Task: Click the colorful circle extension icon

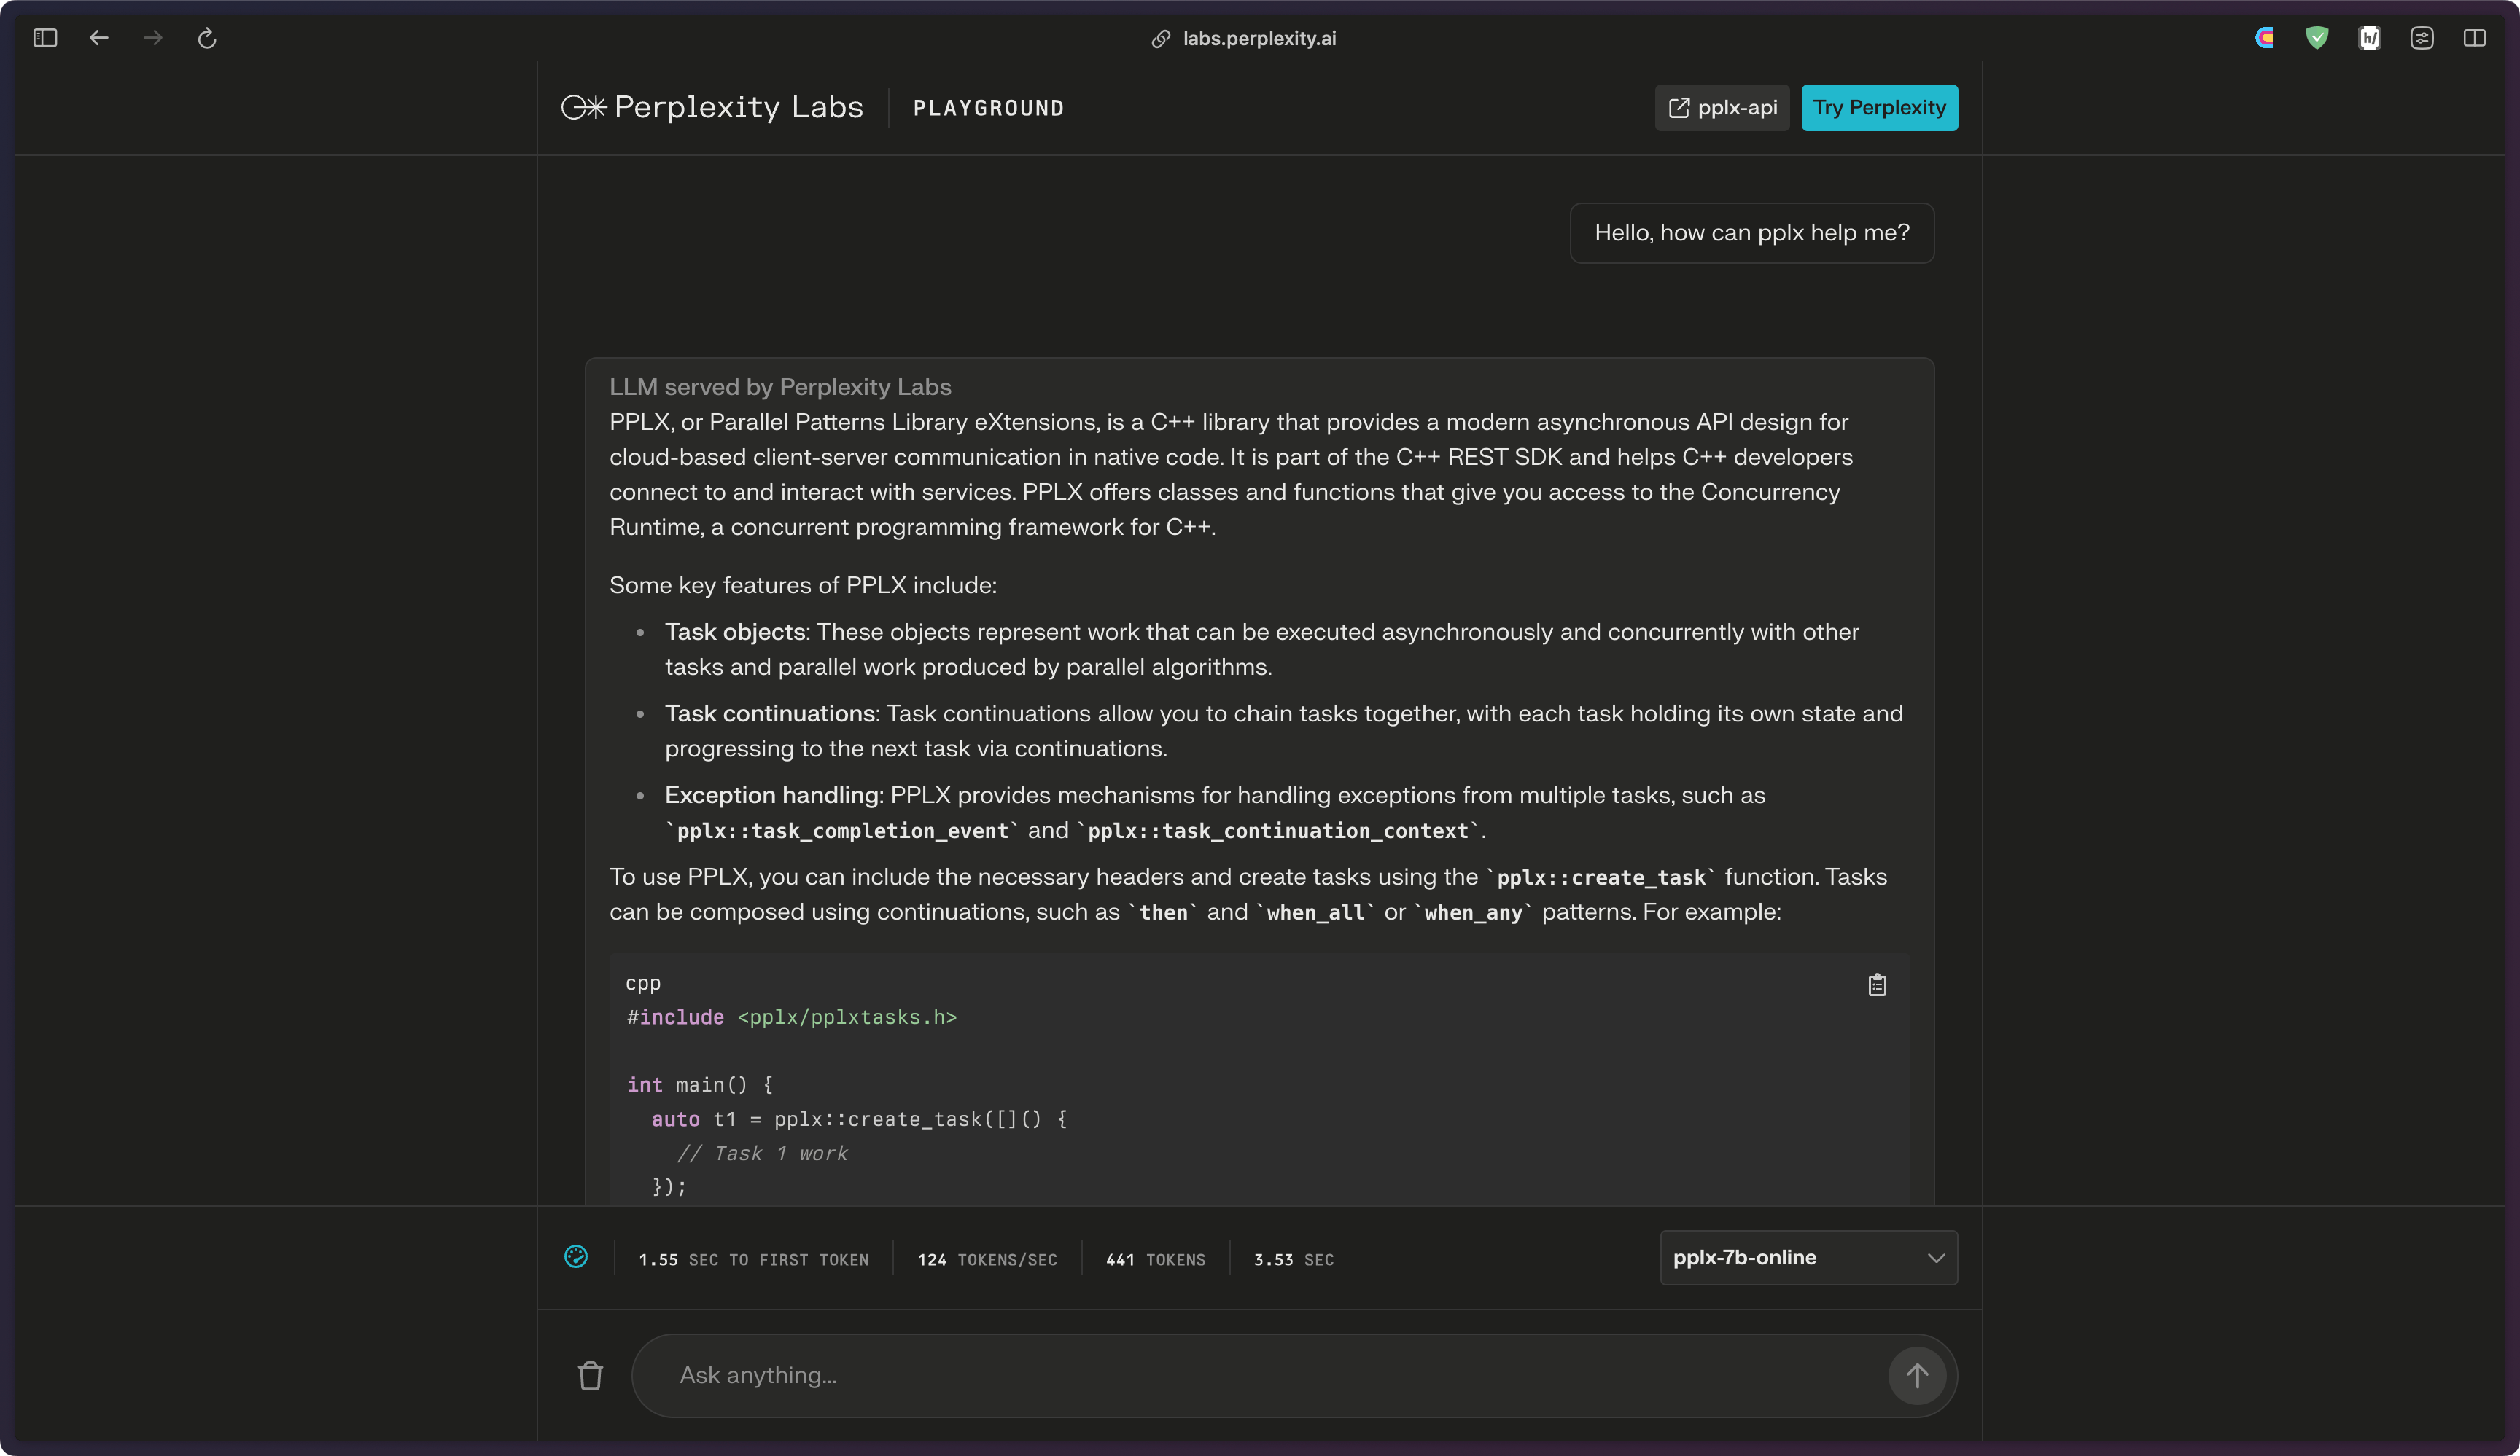Action: pos(2264,38)
